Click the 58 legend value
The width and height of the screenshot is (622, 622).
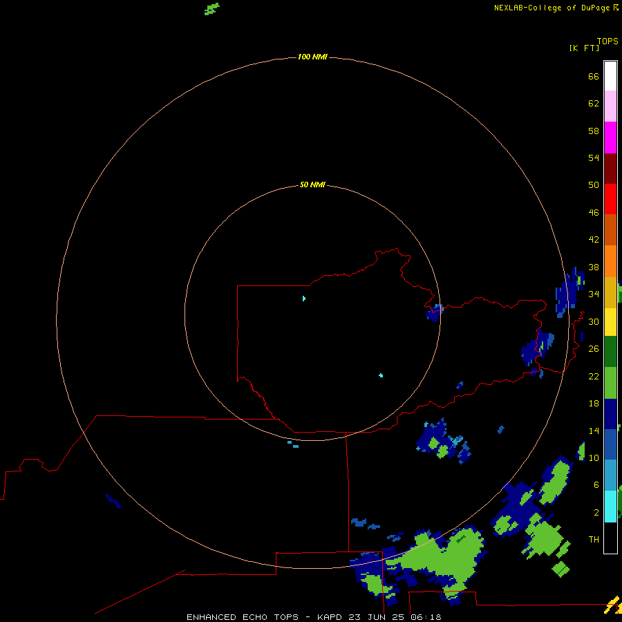[594, 131]
